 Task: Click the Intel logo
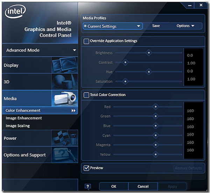(15, 11)
